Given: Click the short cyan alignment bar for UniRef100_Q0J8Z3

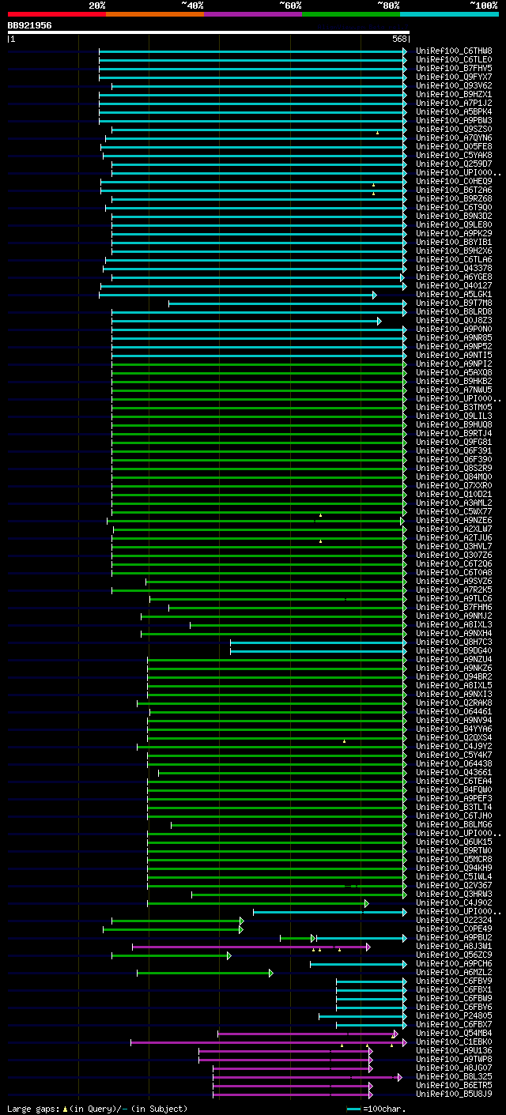Looking at the screenshot, I should click(247, 321).
